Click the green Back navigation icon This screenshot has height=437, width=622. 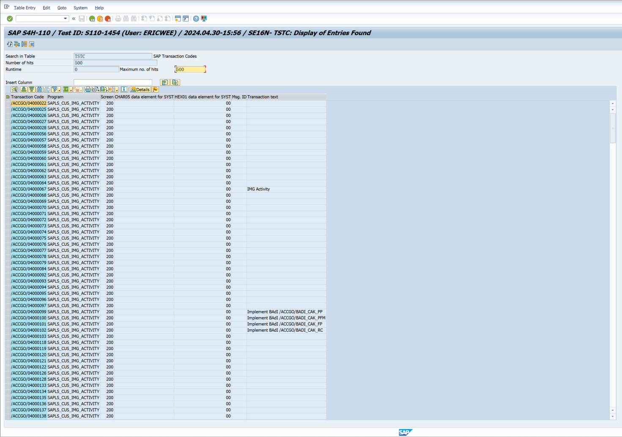pos(92,19)
